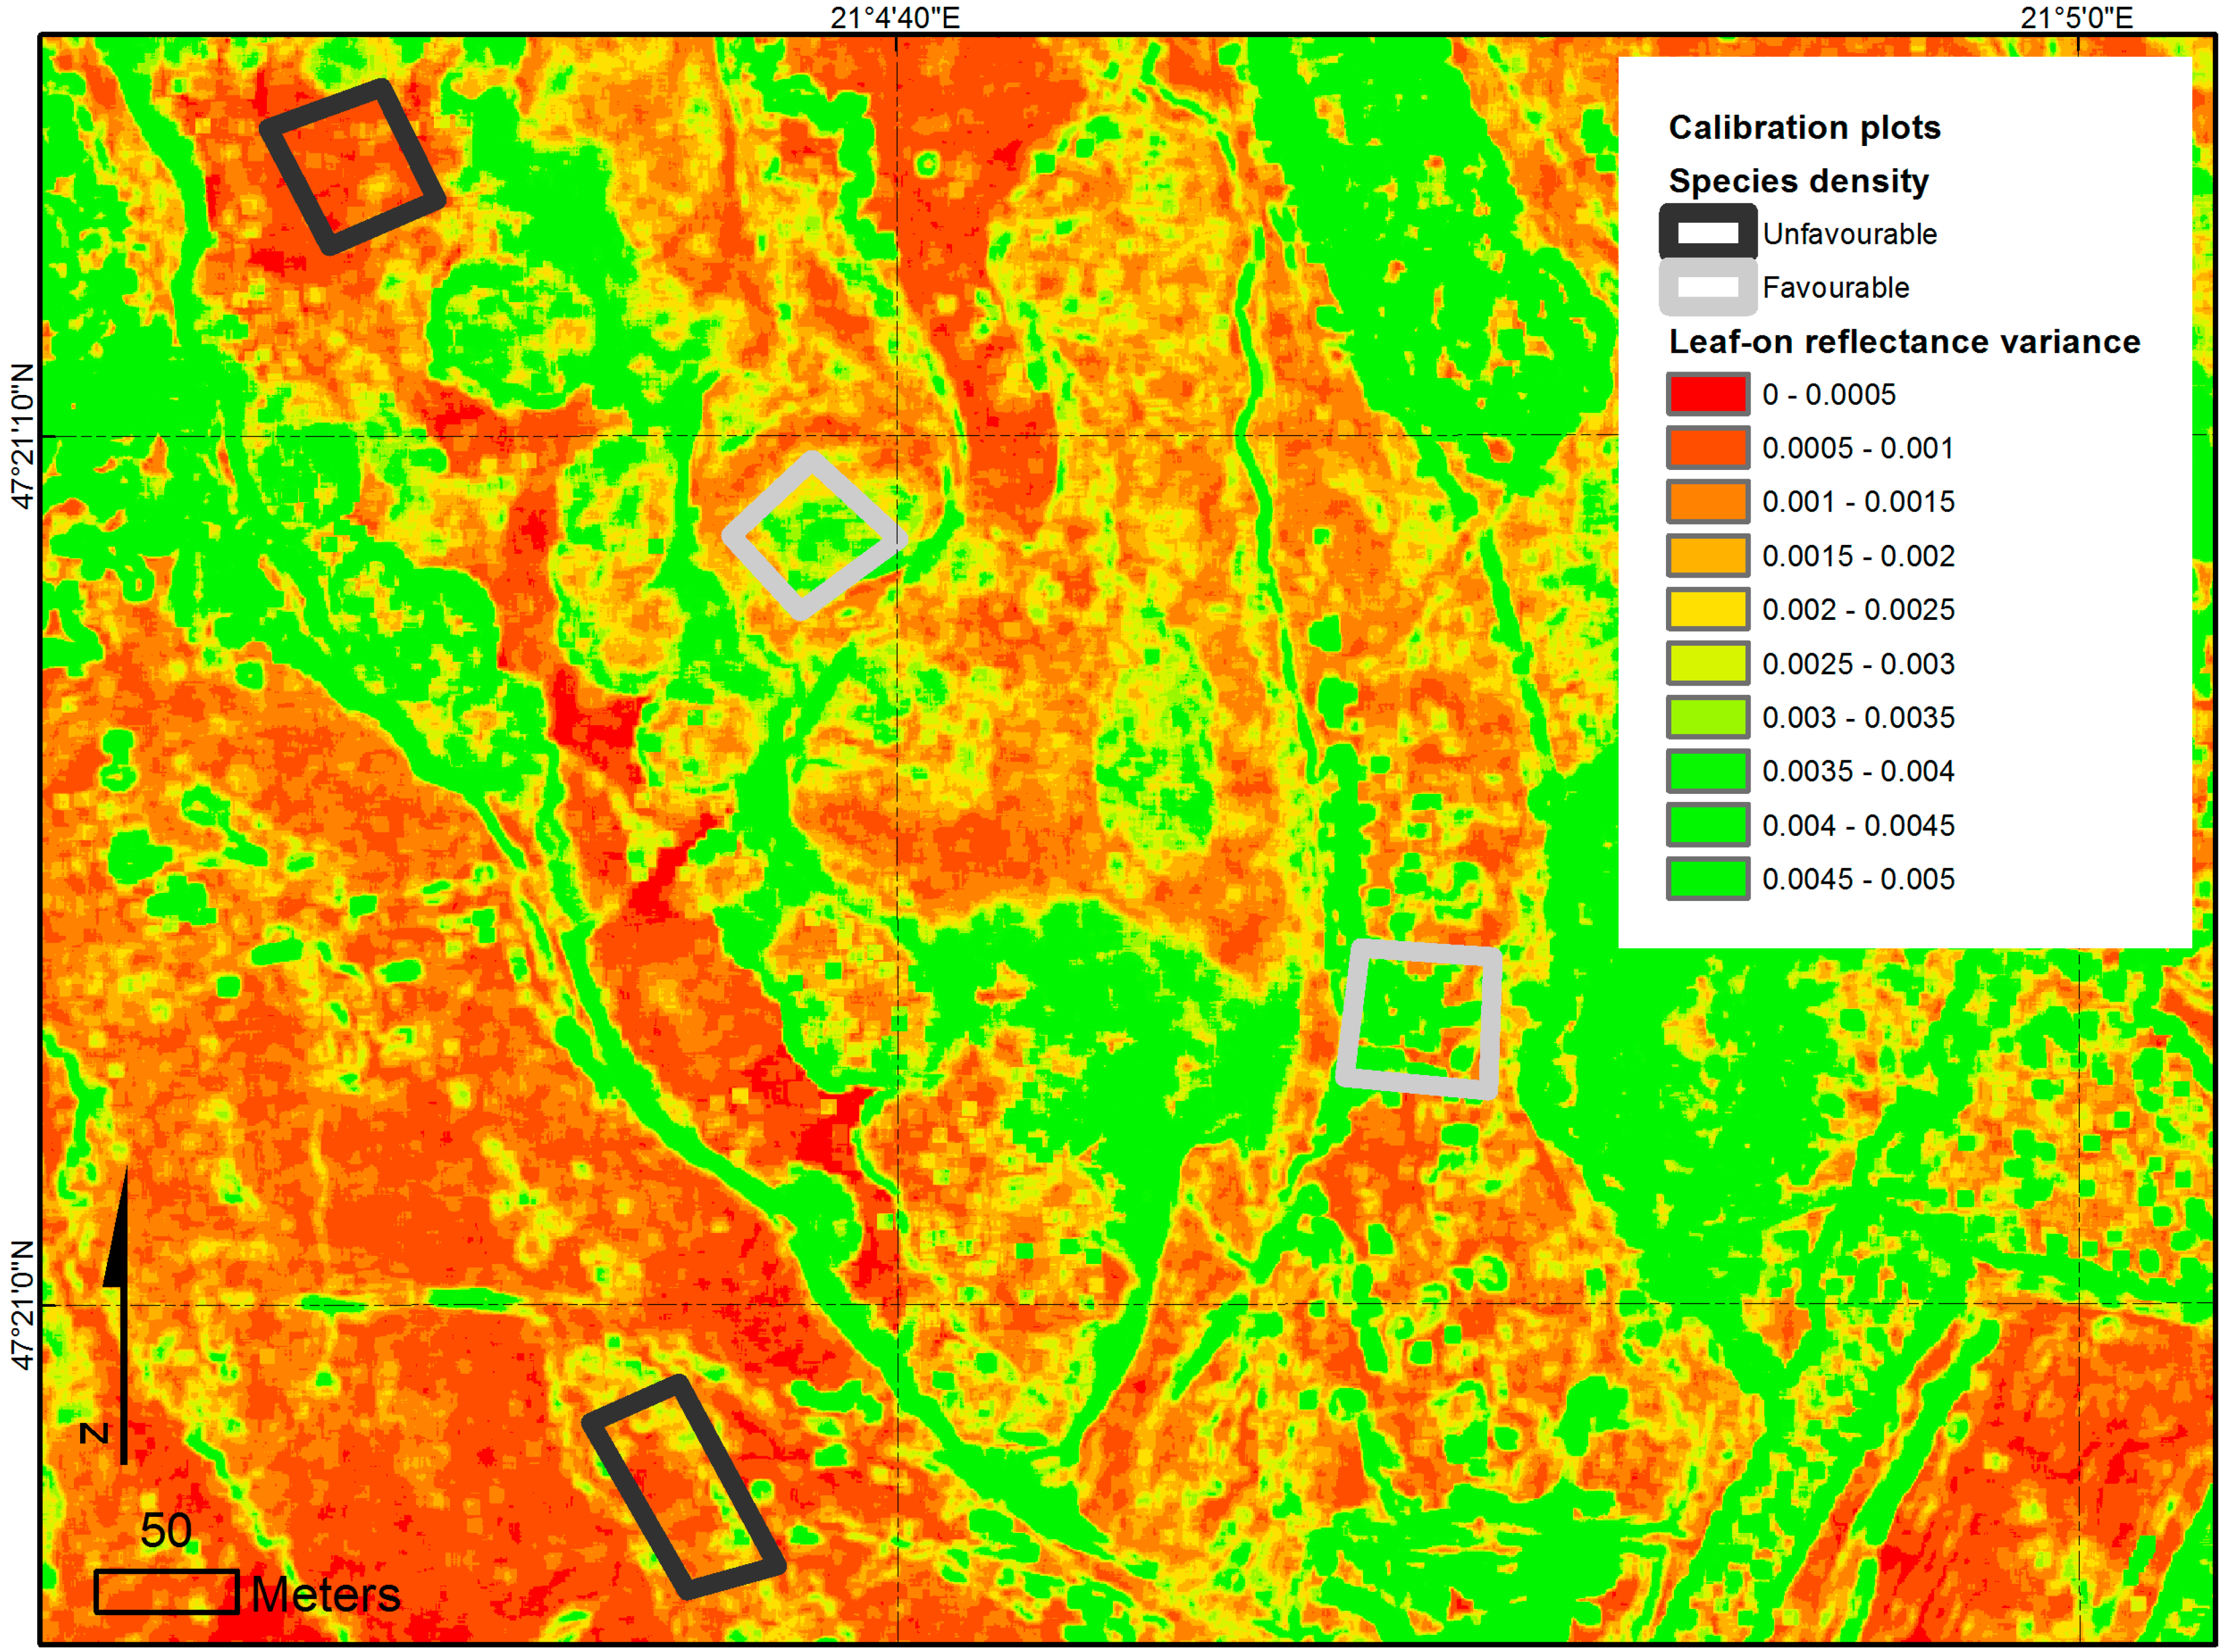2227x1652 pixels.
Task: Click the grey Favourable legend symbol
Action: (x=1707, y=287)
